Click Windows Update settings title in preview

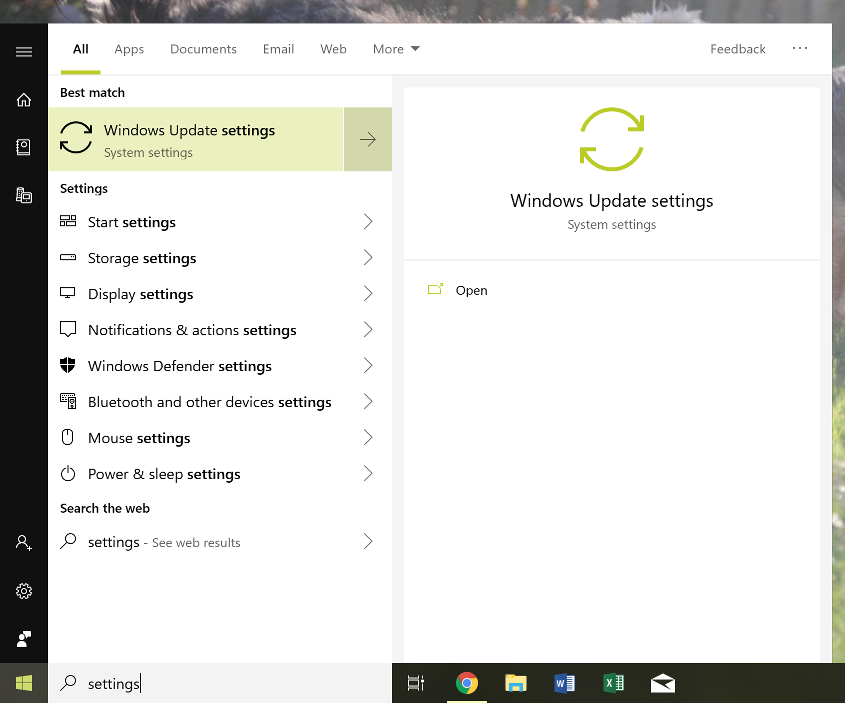click(x=611, y=201)
